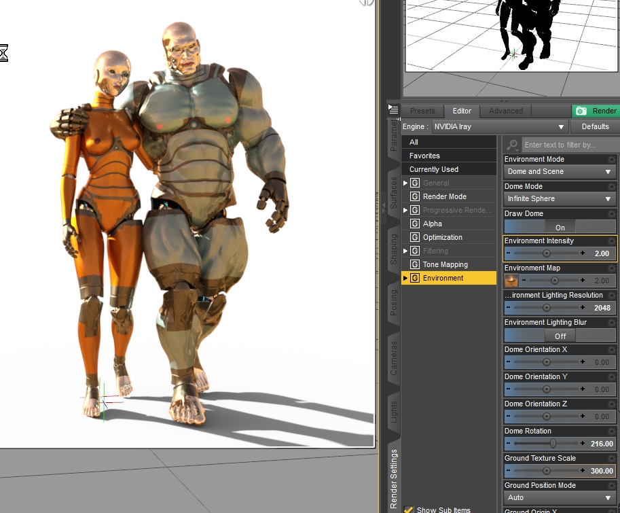Expand the General property group
This screenshot has width=620, height=513.
405,183
